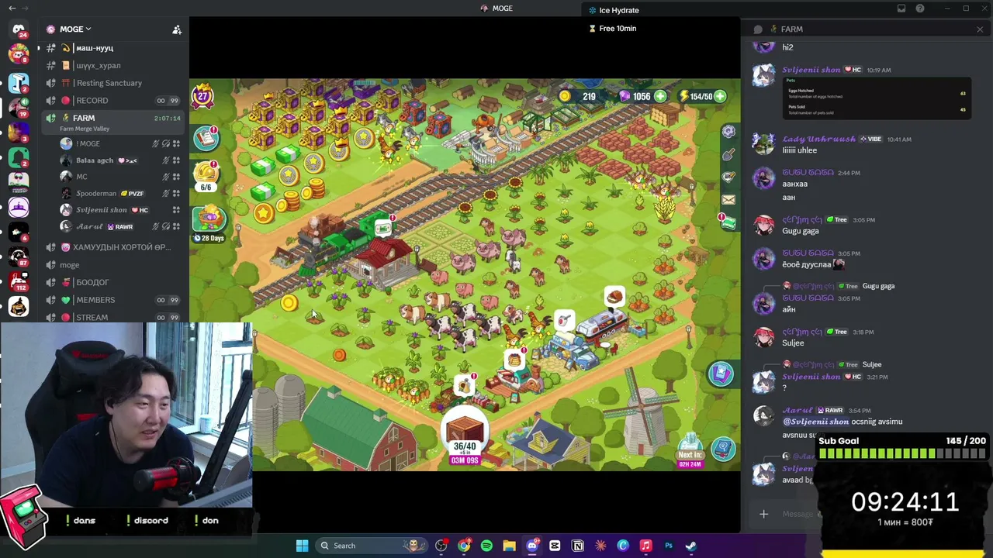Open Spotify from the taskbar
993x558 pixels.
tap(486, 546)
